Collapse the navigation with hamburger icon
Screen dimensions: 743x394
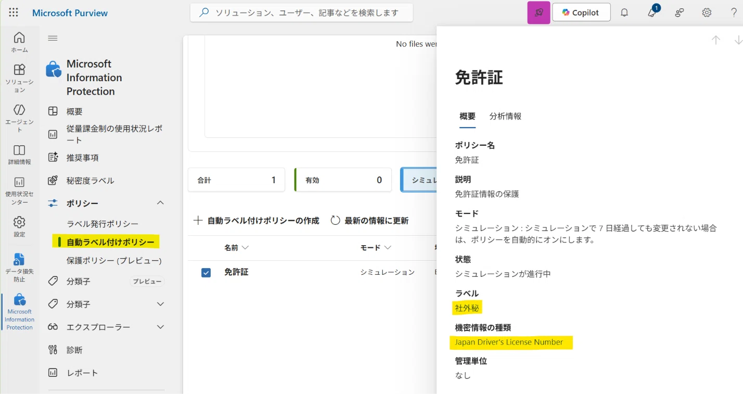coord(53,38)
